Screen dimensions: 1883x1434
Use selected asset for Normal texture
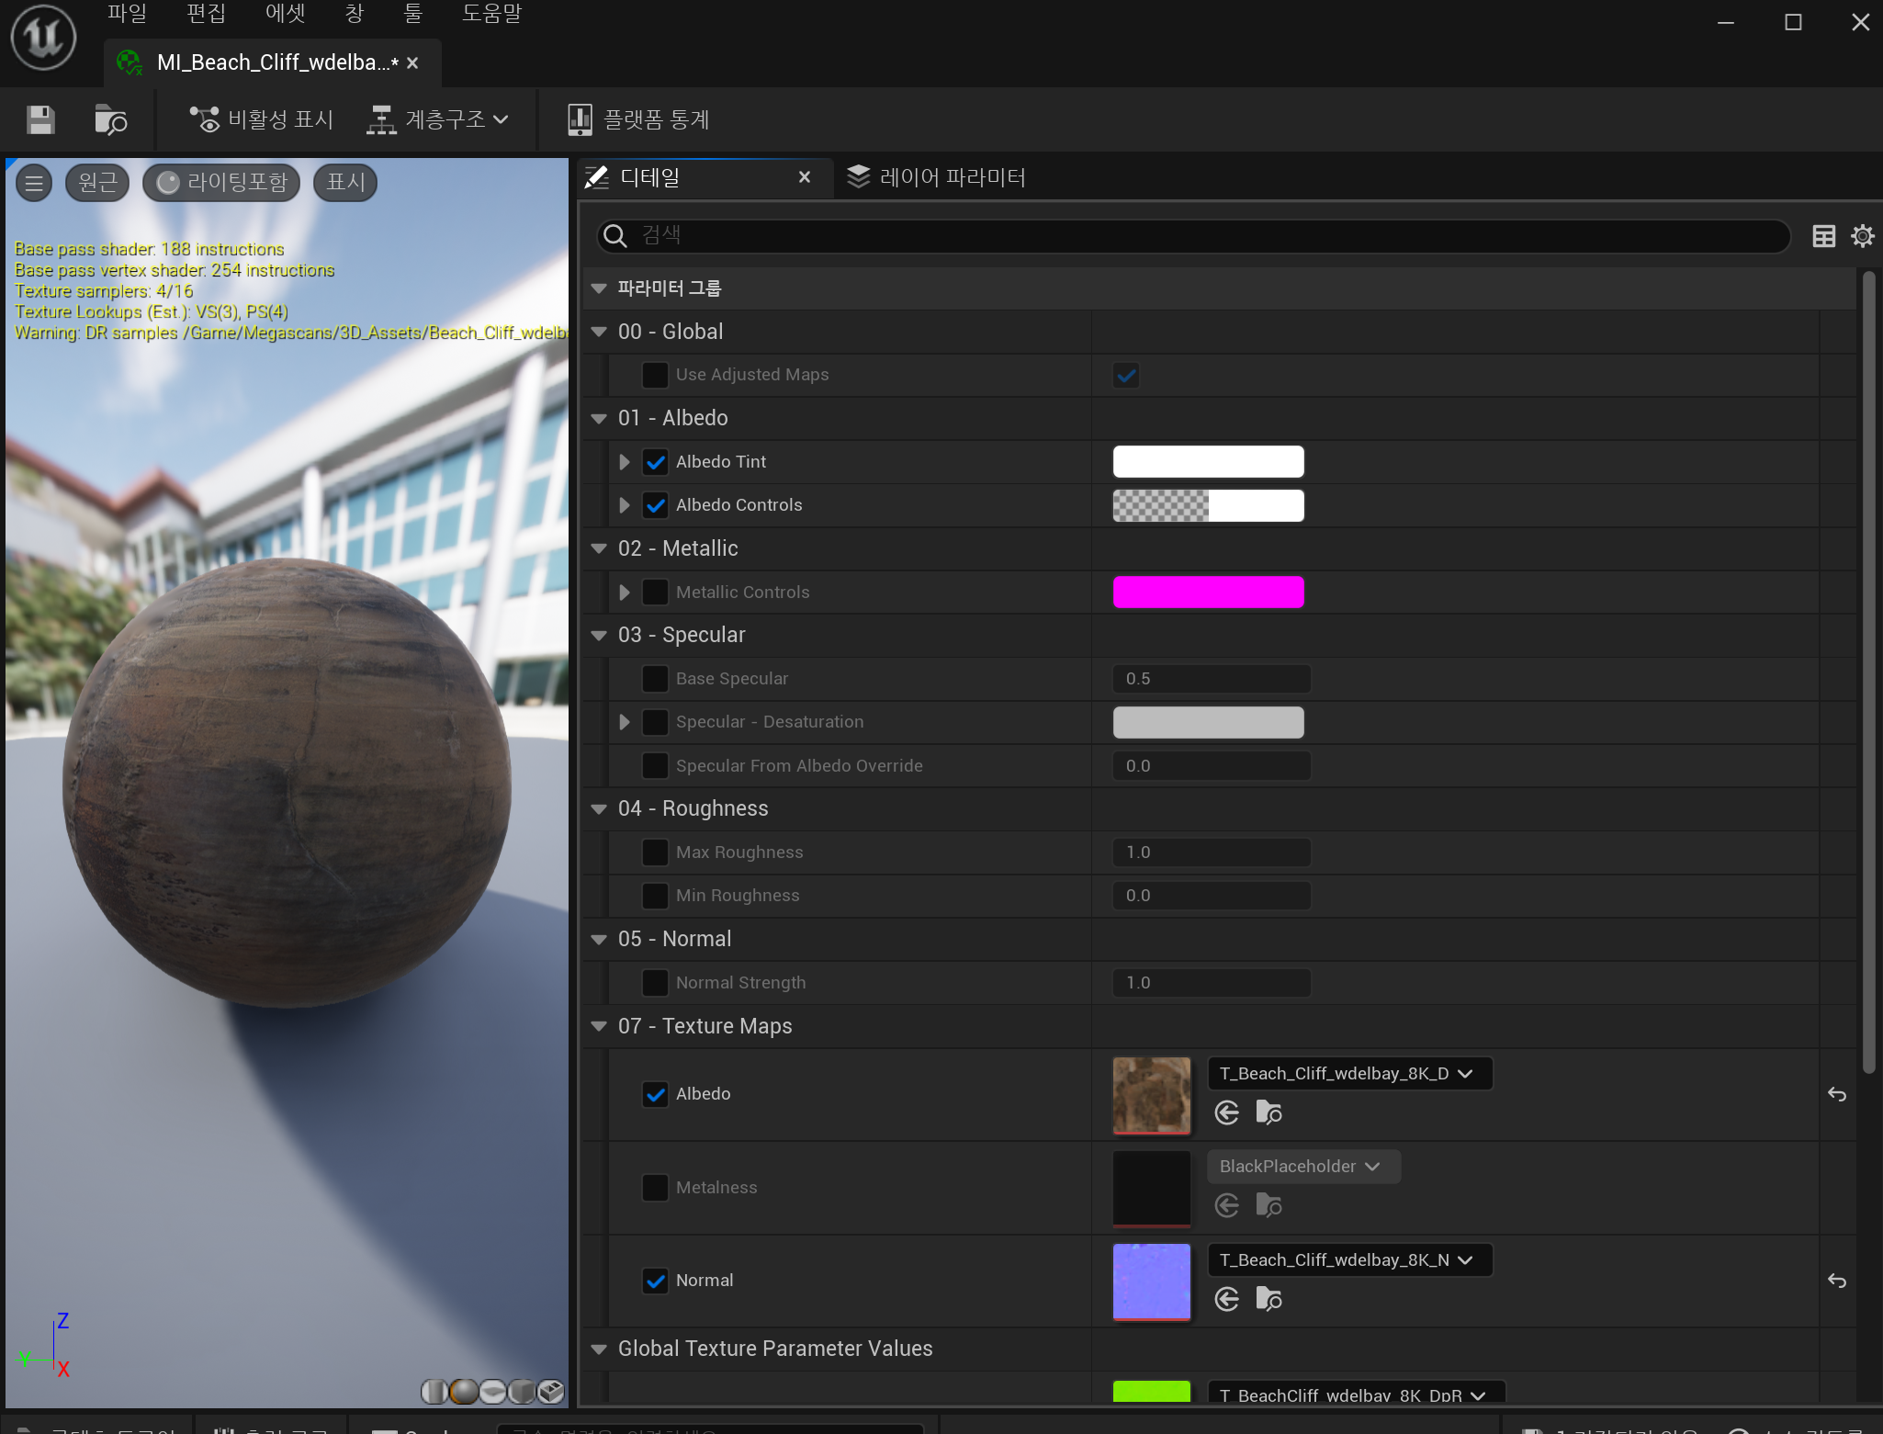pos(1226,1299)
